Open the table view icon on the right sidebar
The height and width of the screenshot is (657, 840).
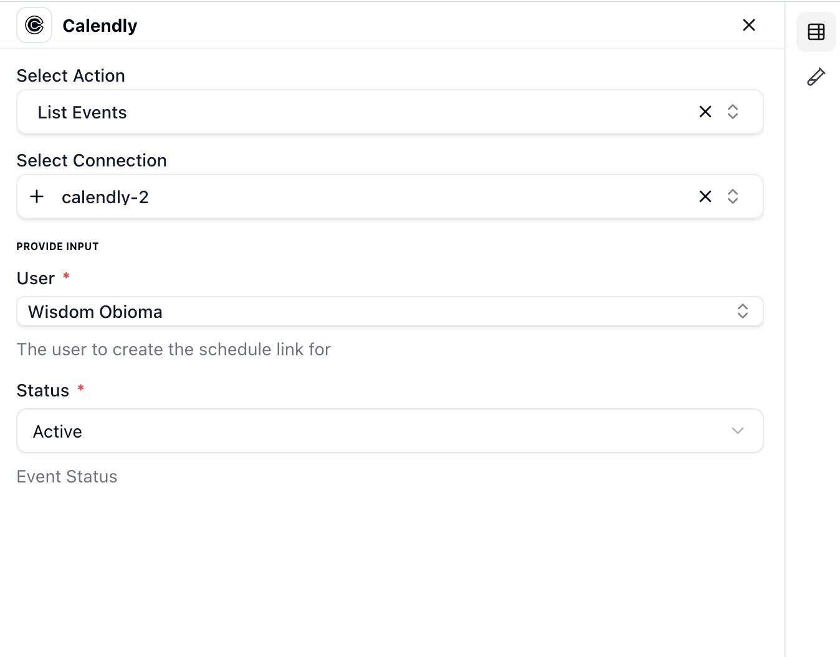click(816, 31)
